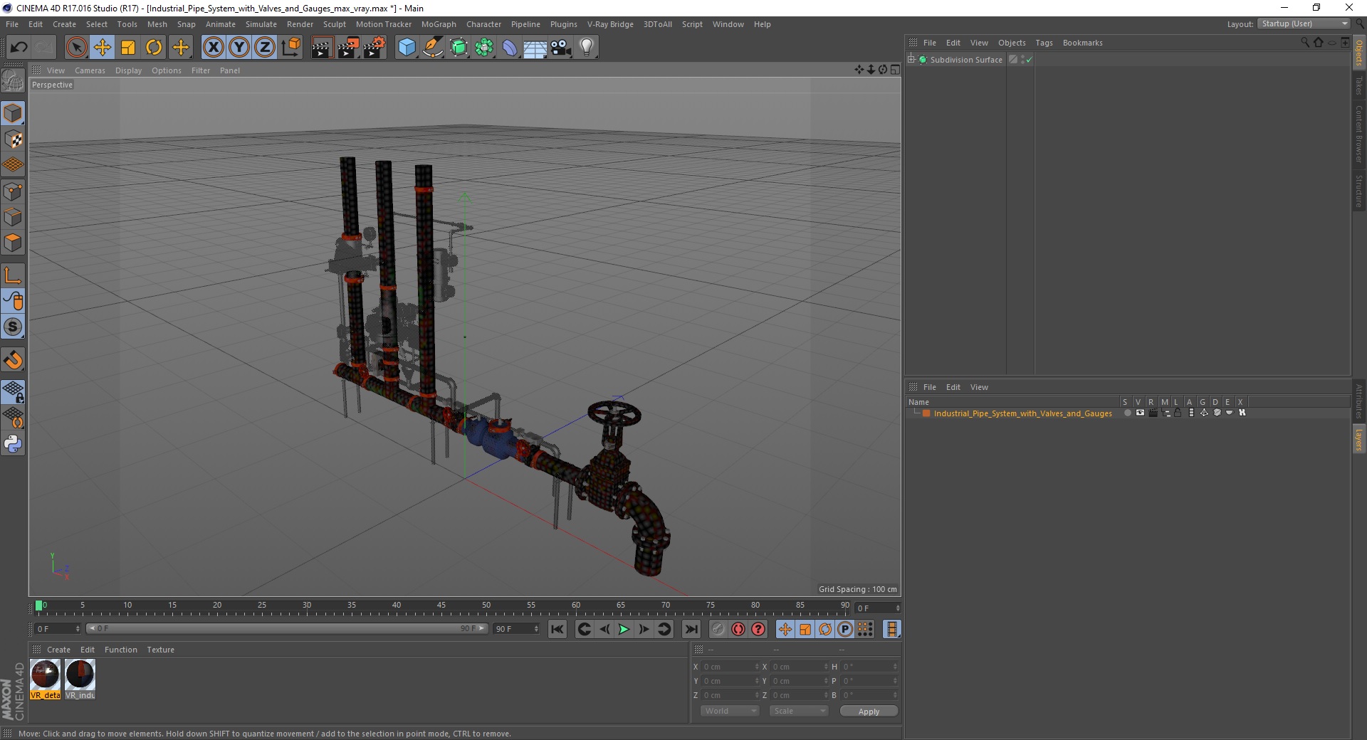Click the timeline preview range slider
Screen dimensions: 1367x740
(287, 629)
